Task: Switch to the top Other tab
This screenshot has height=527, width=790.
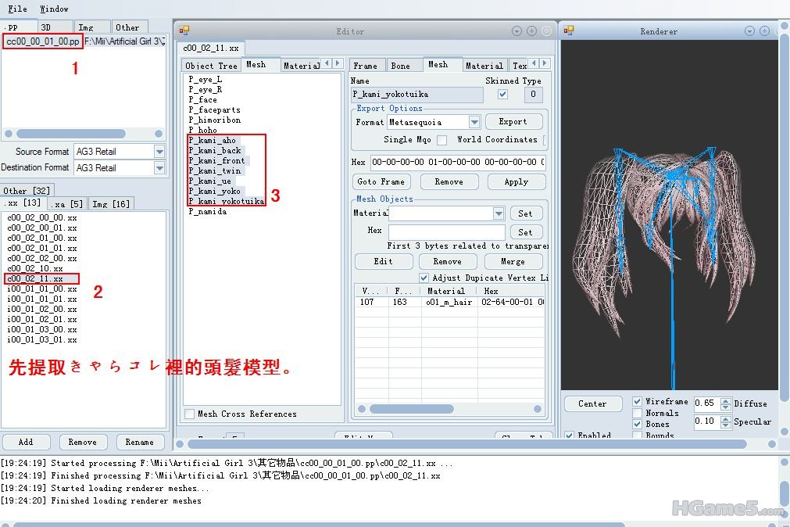Action: [x=129, y=27]
